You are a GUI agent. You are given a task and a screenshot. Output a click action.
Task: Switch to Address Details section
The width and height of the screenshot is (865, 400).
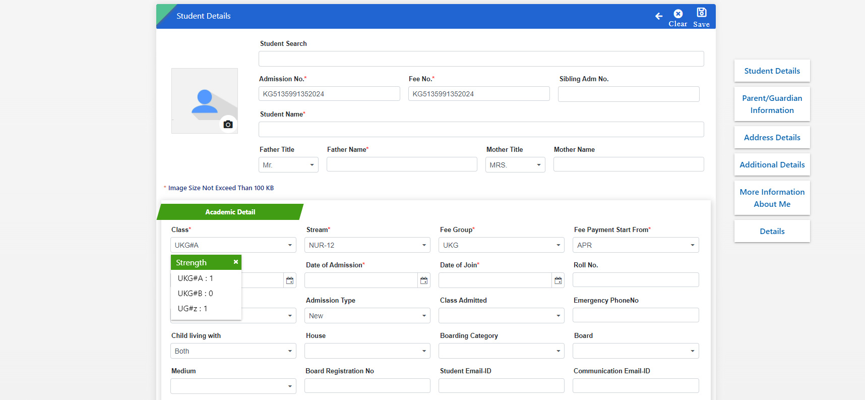tap(772, 137)
